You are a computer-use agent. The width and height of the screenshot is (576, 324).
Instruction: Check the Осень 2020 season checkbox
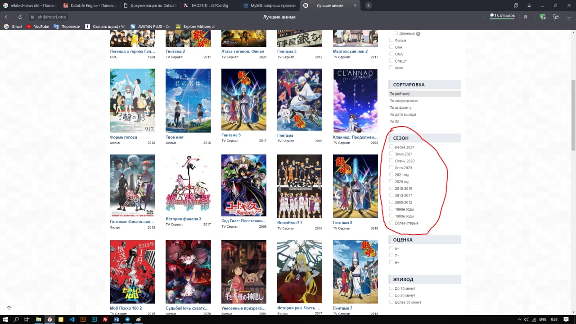pos(391,161)
